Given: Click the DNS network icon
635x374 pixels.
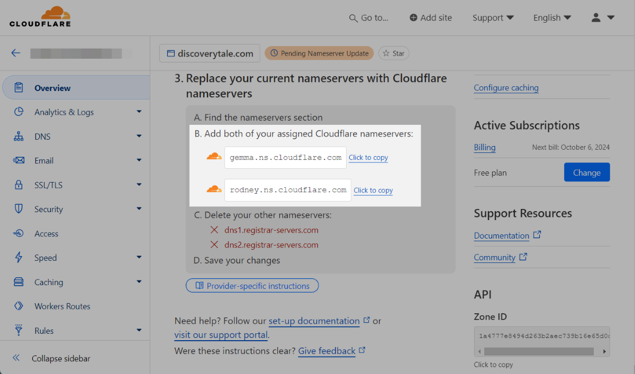Looking at the screenshot, I should point(19,136).
